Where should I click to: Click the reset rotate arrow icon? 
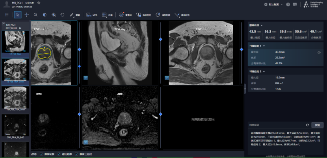click(x=62, y=15)
